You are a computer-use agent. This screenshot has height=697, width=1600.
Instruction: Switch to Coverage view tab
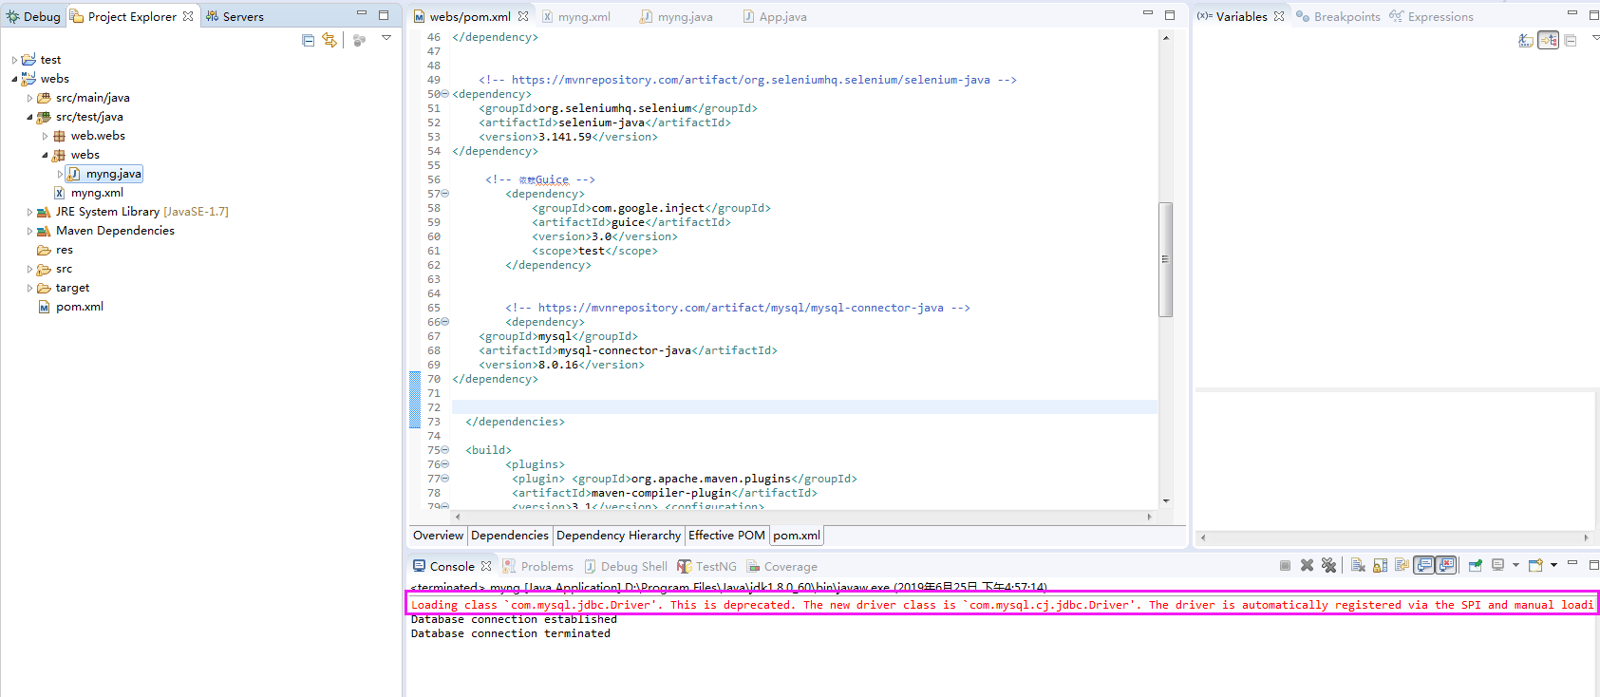tap(782, 566)
